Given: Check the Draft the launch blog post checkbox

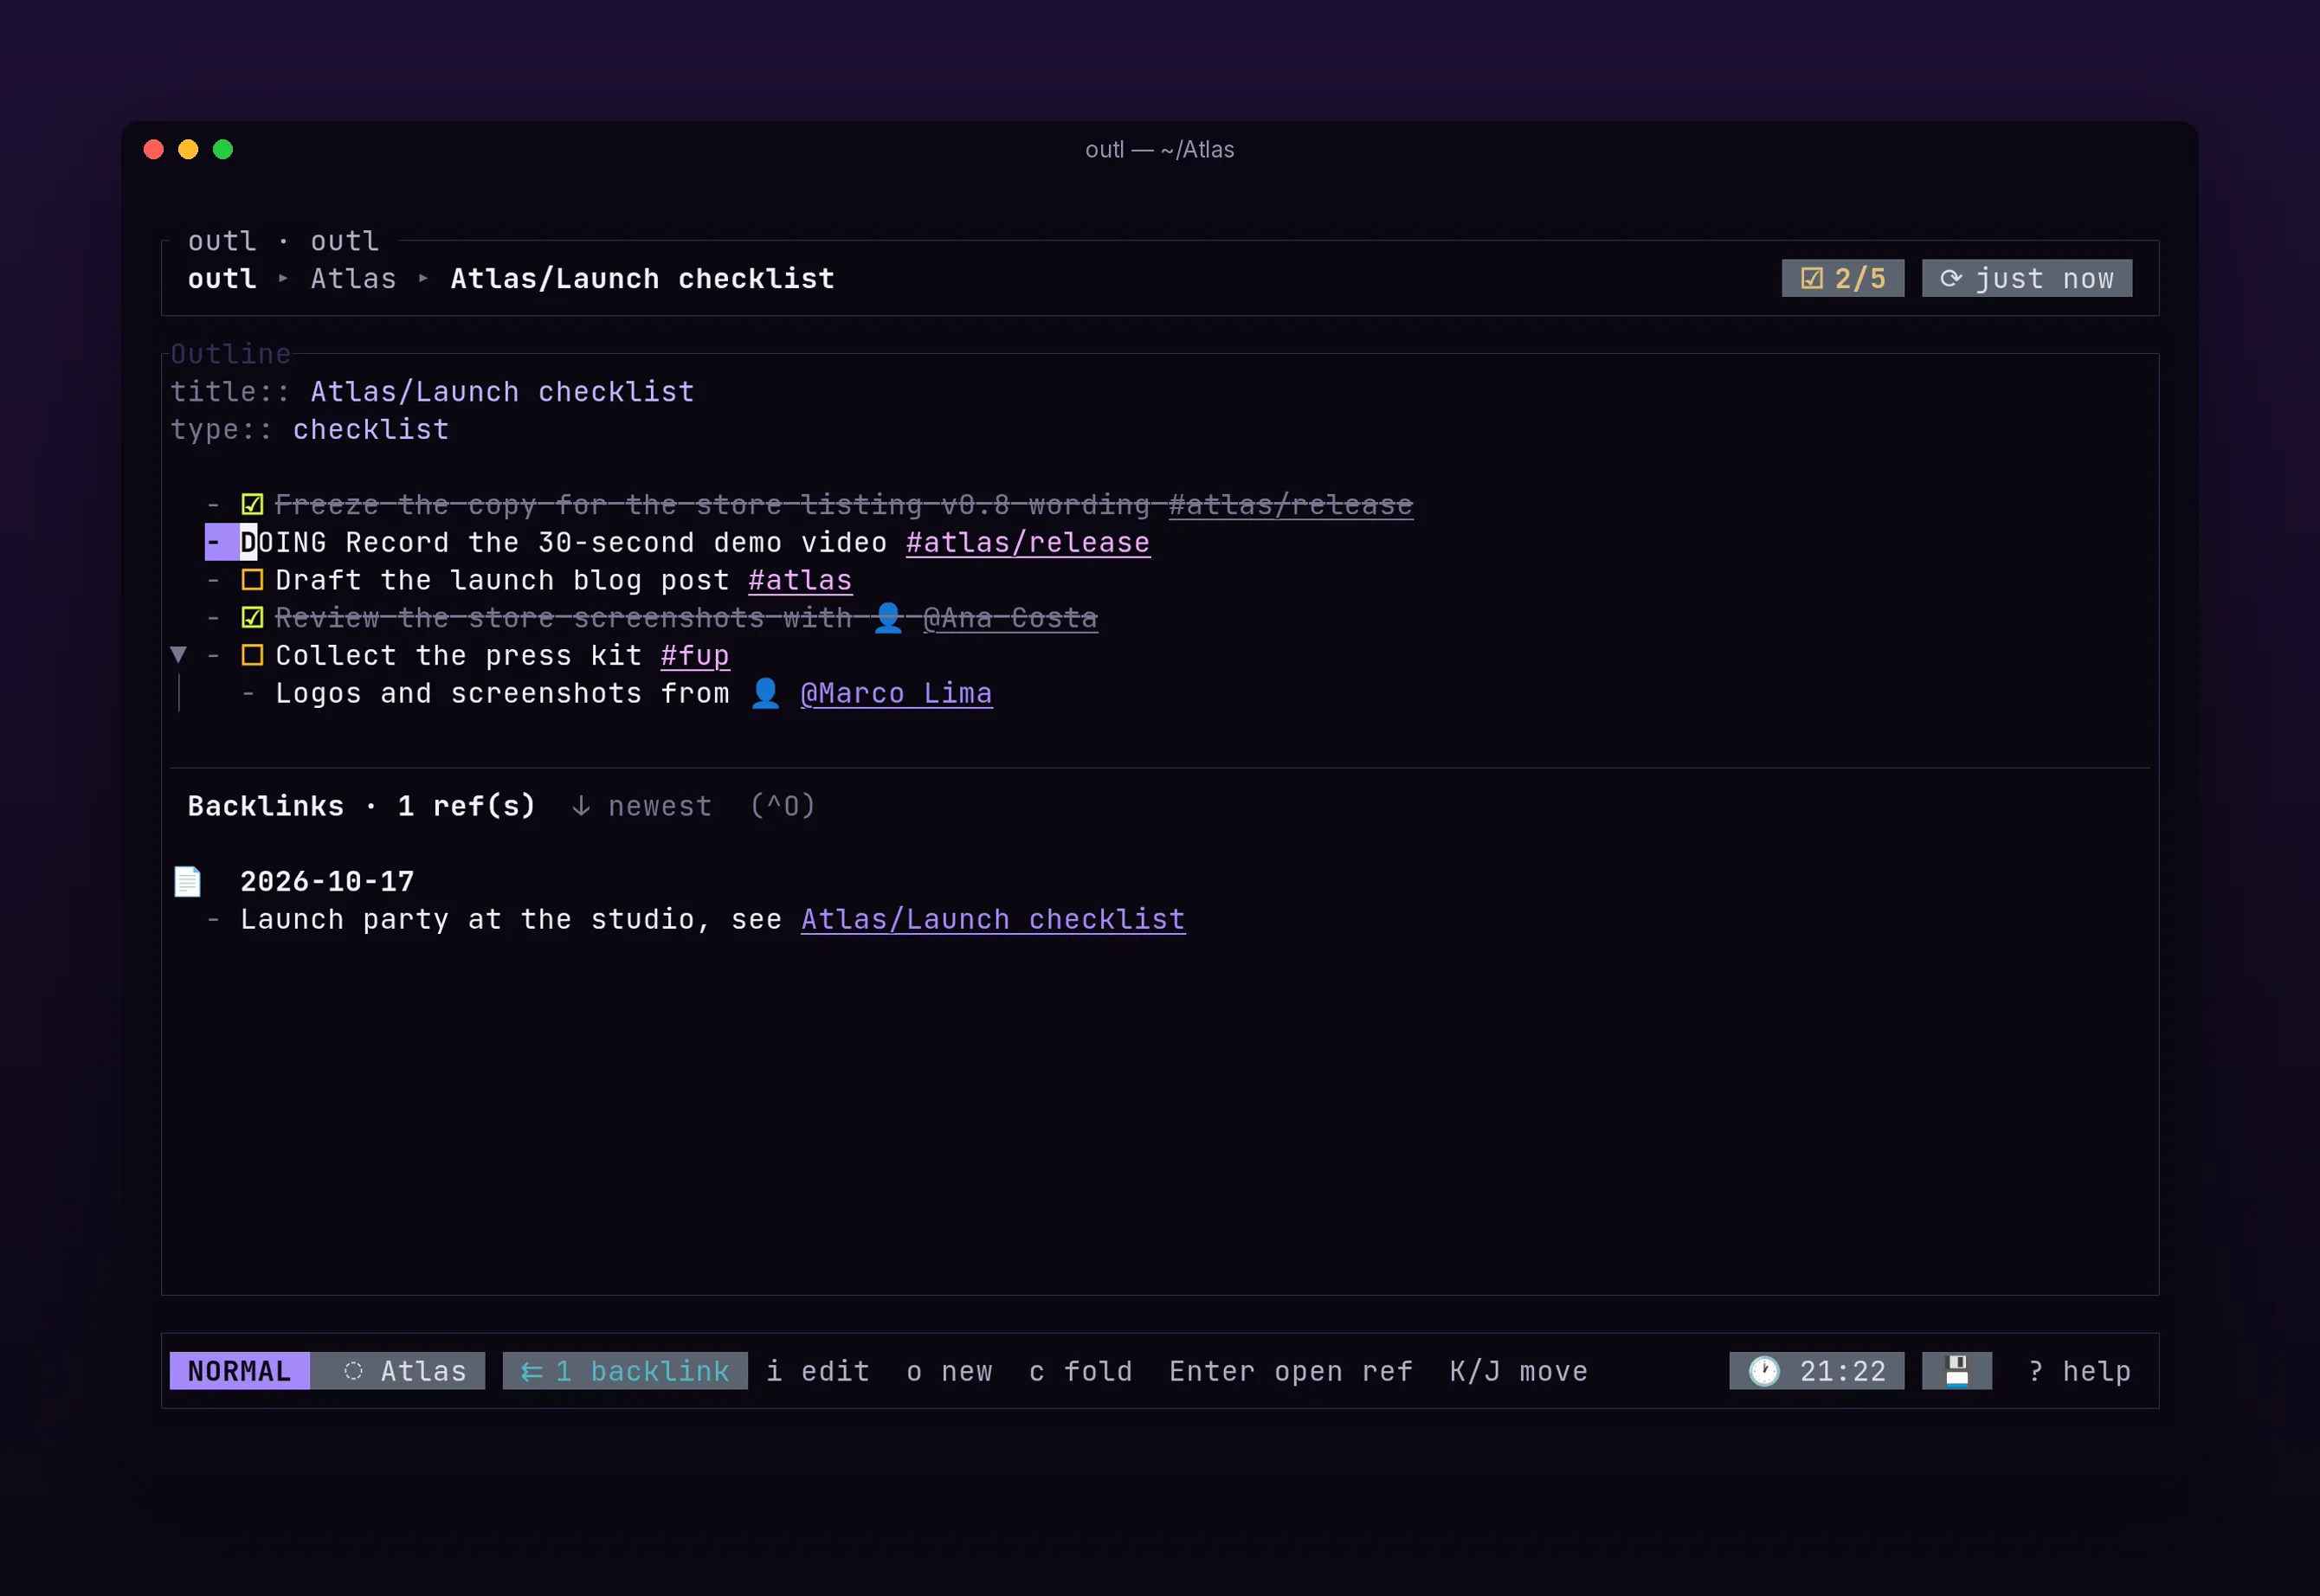Looking at the screenshot, I should tap(252, 580).
